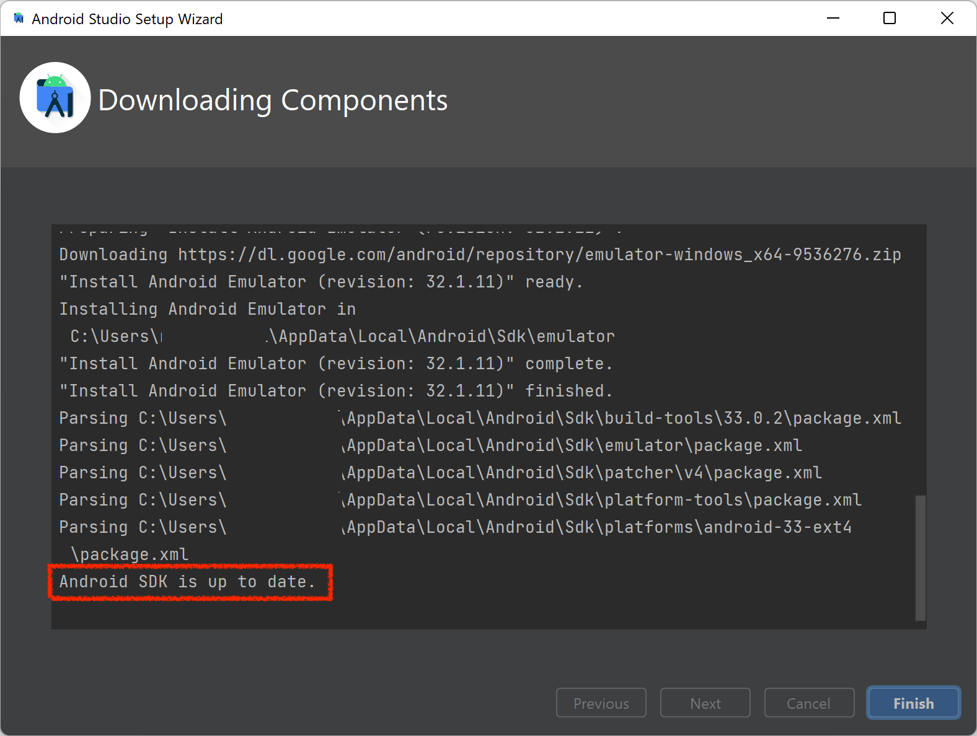Minimize the Setup Wizard window

tap(833, 19)
